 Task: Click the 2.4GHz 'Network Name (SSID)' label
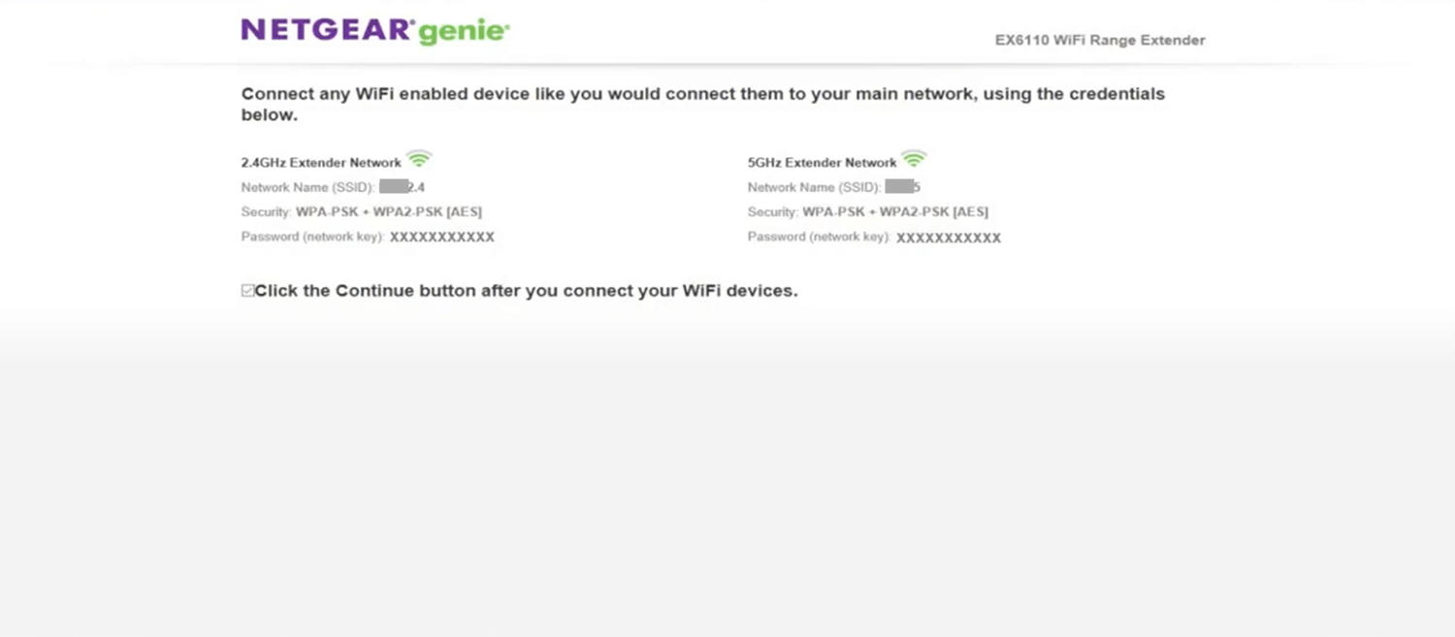click(x=307, y=187)
